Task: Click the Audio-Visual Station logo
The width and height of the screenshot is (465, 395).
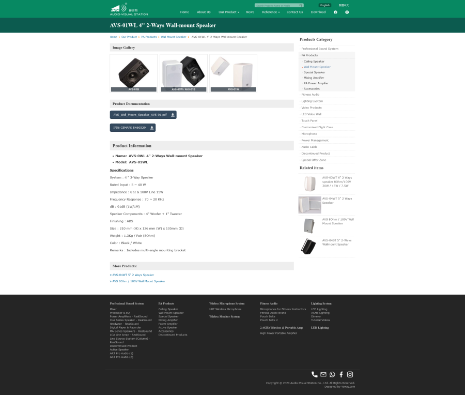Action: 129,9
